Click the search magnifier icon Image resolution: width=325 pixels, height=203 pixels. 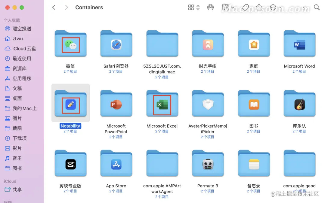coord(317,8)
